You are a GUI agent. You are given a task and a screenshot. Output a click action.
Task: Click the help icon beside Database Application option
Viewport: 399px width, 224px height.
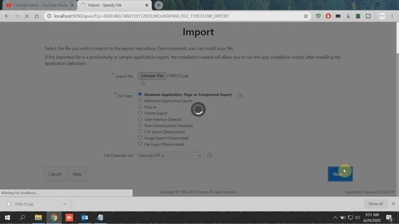pos(240,96)
